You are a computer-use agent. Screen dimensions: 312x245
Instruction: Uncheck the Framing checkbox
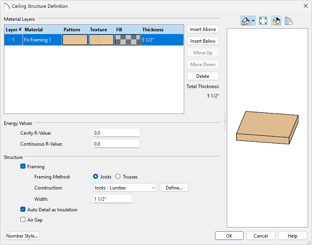pos(23,166)
